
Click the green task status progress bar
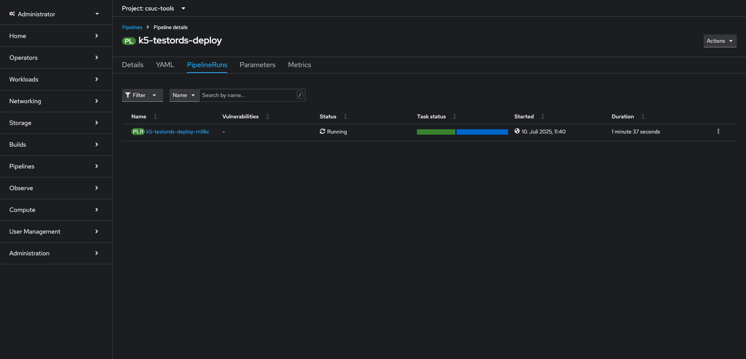tap(436, 132)
